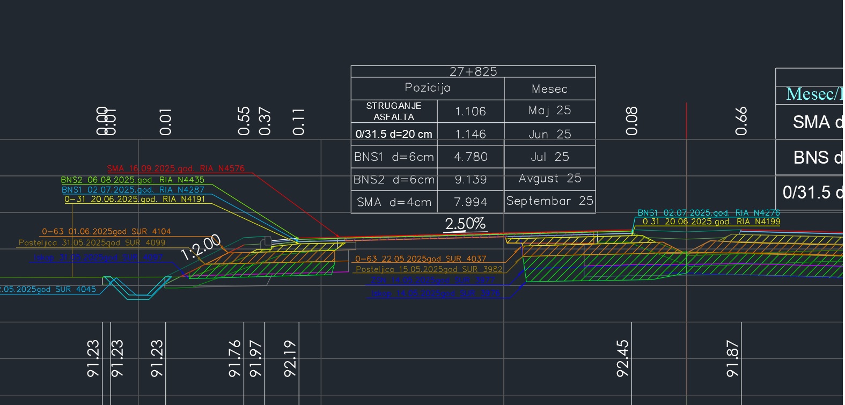Select the 'STRUGANJE ASFALTA' table cell
Image resolution: width=845 pixels, height=405 pixels.
click(x=394, y=112)
